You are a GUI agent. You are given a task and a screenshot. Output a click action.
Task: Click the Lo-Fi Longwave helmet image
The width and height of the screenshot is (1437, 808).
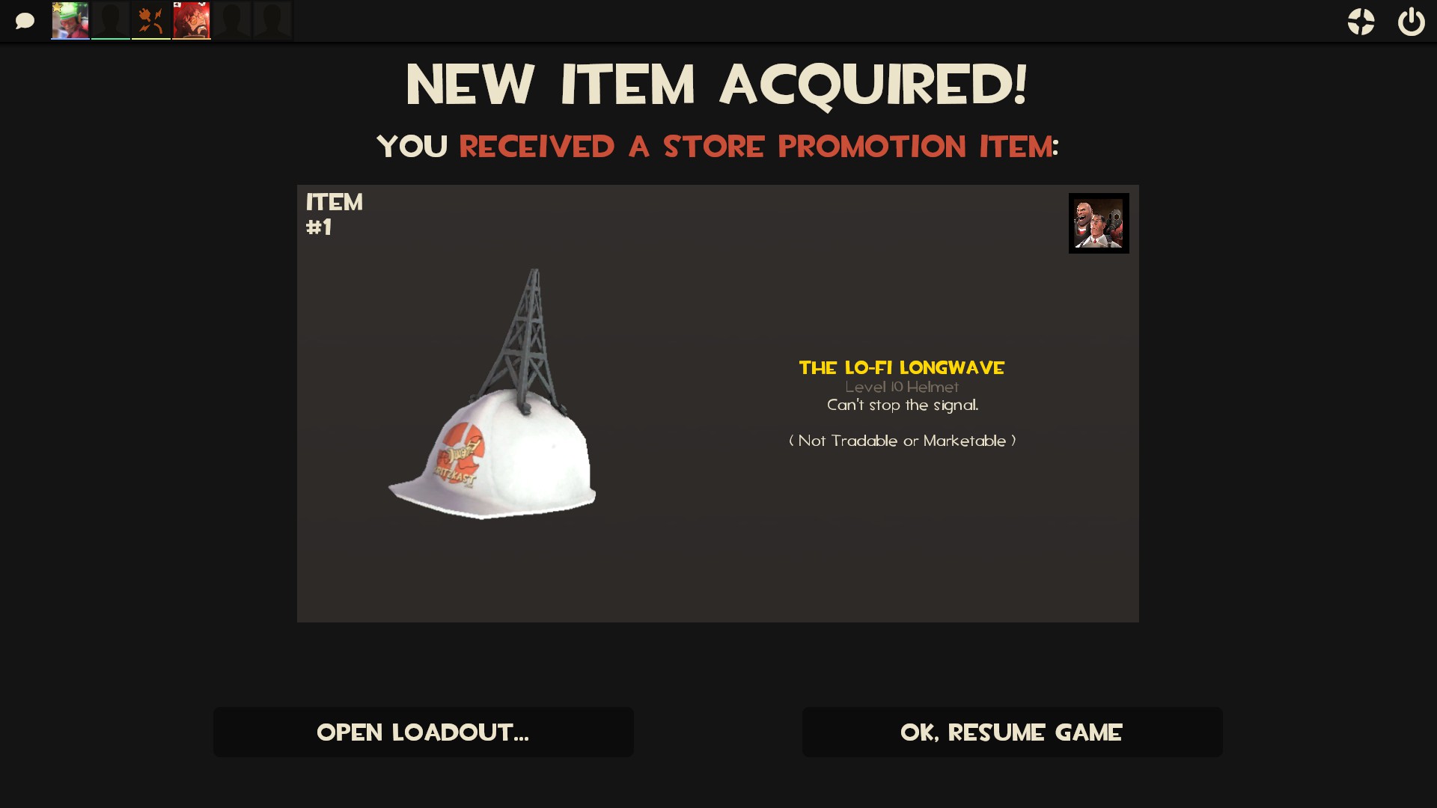[492, 394]
